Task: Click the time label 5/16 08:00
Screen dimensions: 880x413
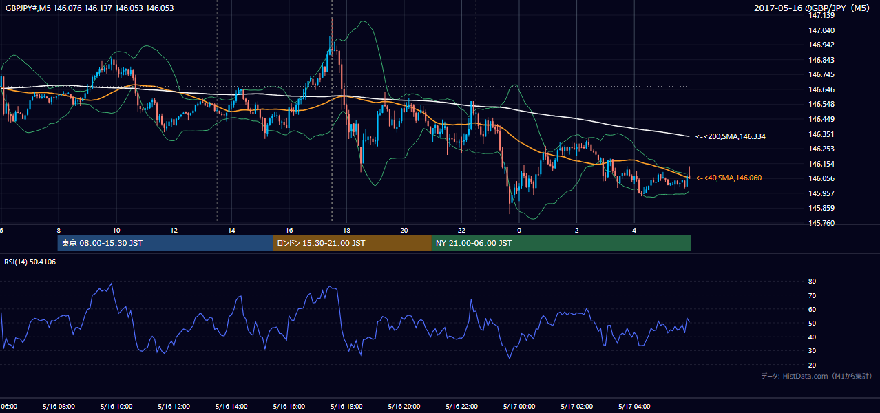Action: click(x=59, y=406)
